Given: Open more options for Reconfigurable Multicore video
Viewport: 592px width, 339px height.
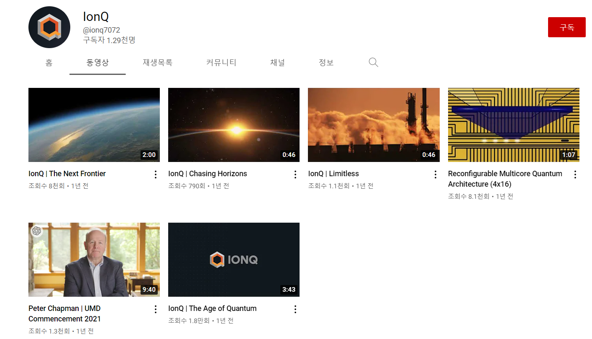Looking at the screenshot, I should click(x=575, y=175).
